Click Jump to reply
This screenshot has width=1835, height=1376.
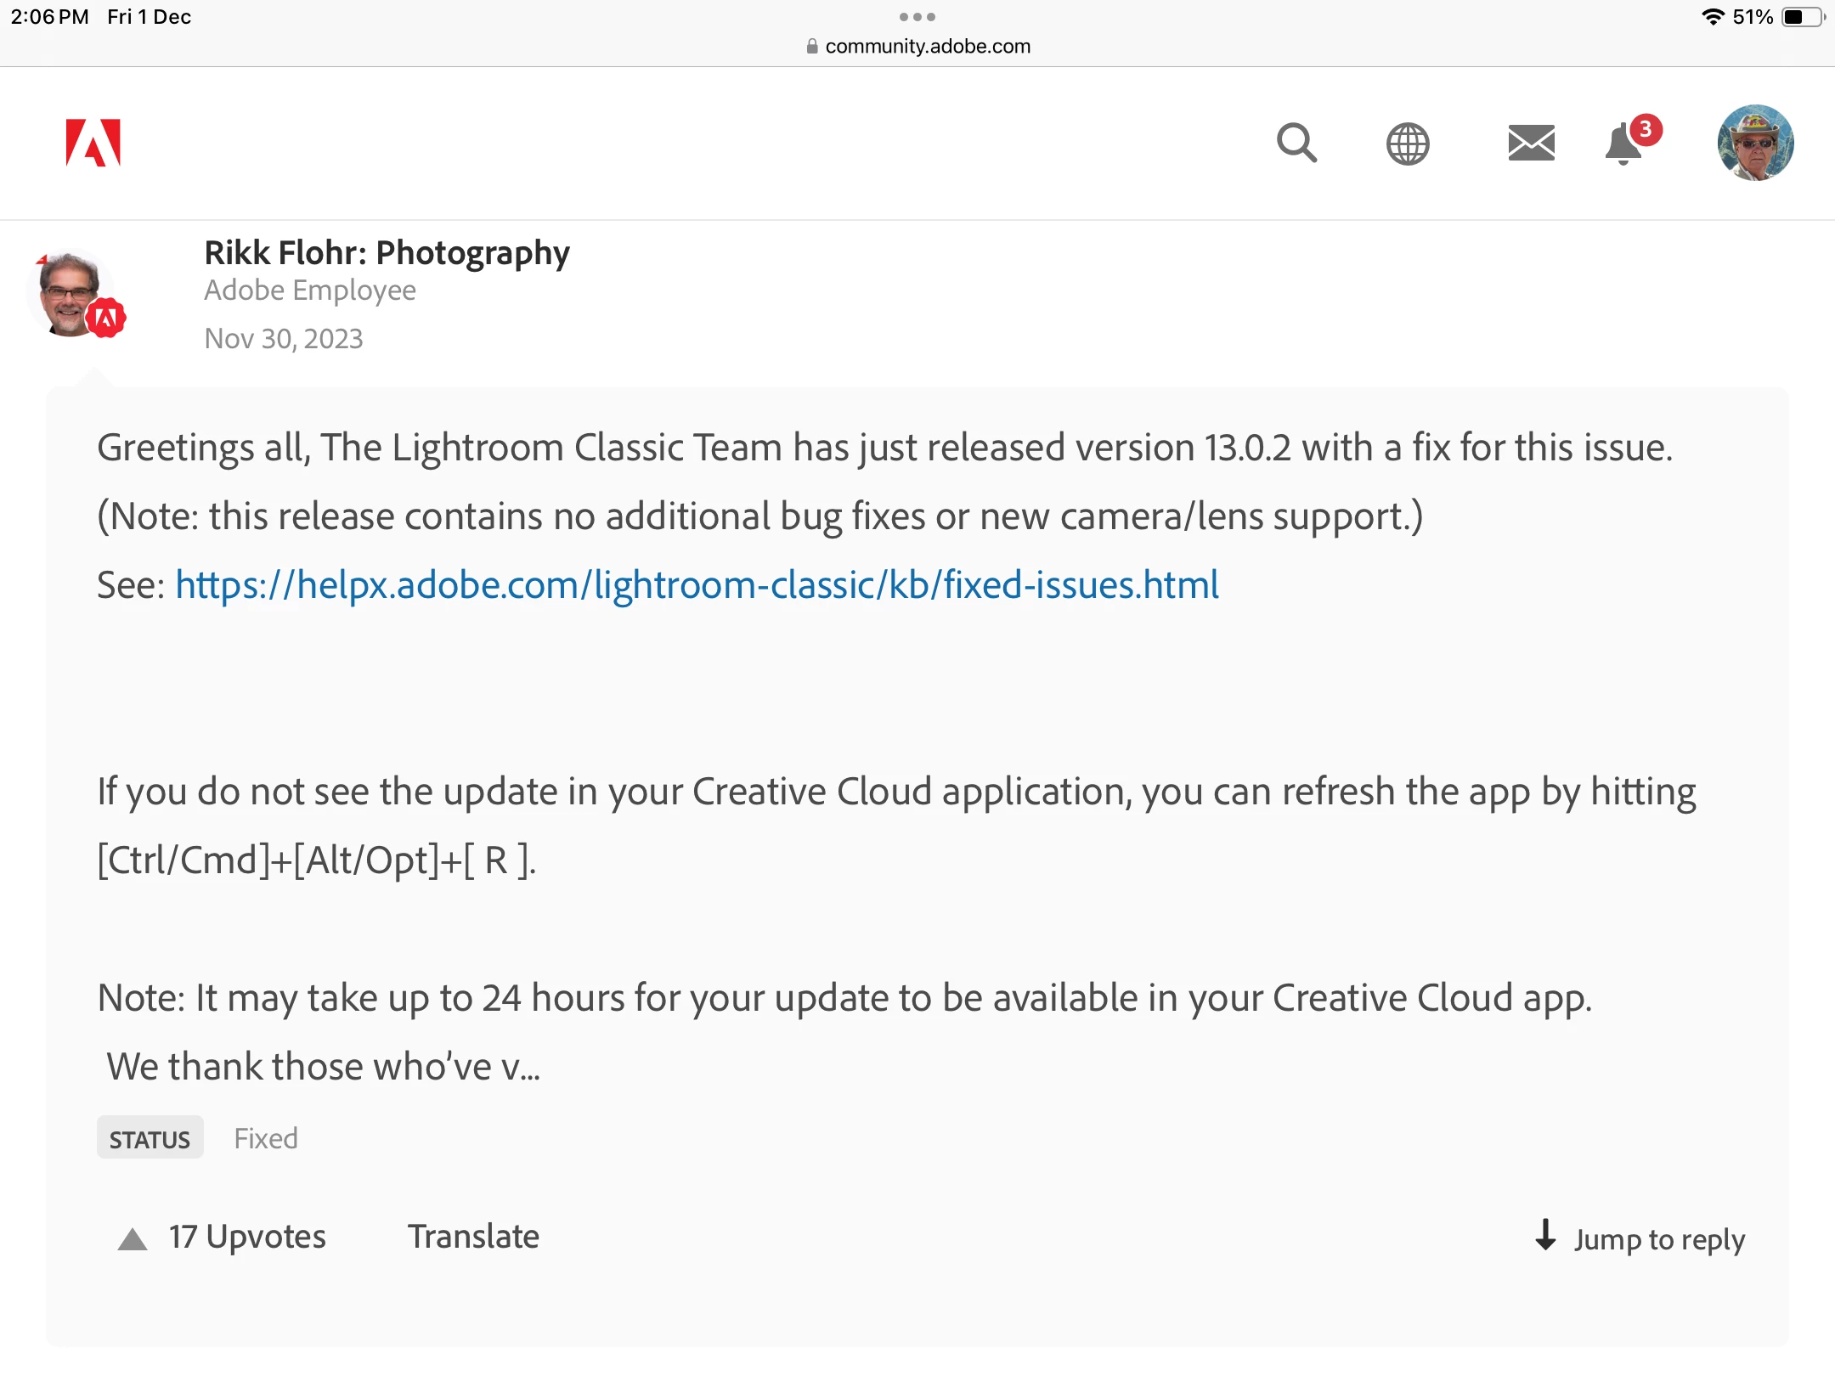pos(1658,1239)
